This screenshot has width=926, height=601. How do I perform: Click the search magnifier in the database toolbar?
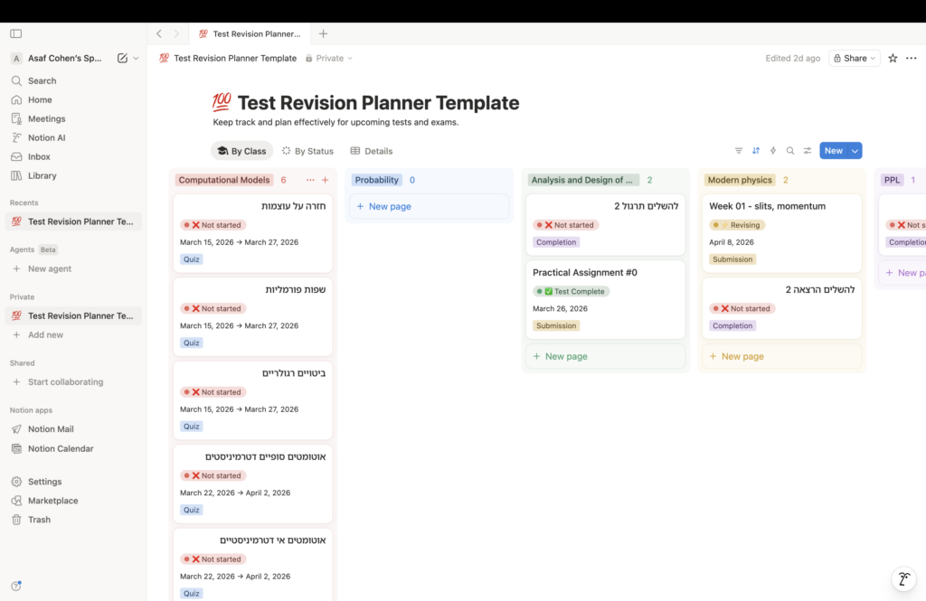(790, 151)
